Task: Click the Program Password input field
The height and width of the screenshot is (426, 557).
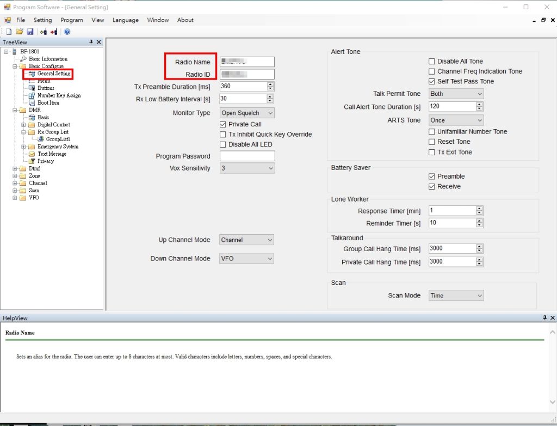Action: click(247, 156)
